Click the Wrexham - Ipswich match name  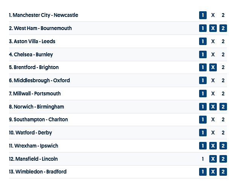click(33, 146)
